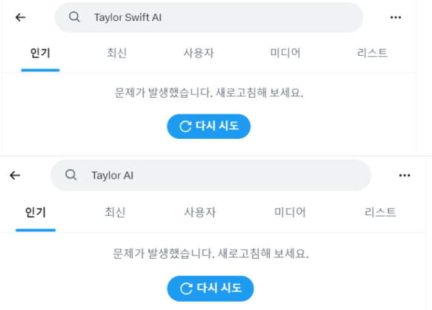Viewport: 432px width, 310px height.
Task: Switch to 사용자 tab in Taylor AI results
Action: [x=200, y=212]
